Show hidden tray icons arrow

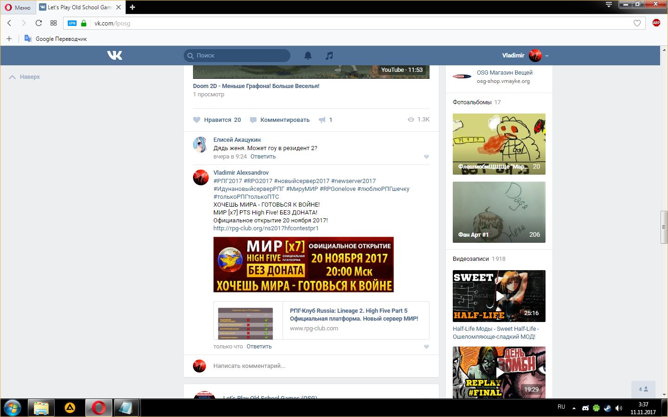tap(574, 408)
